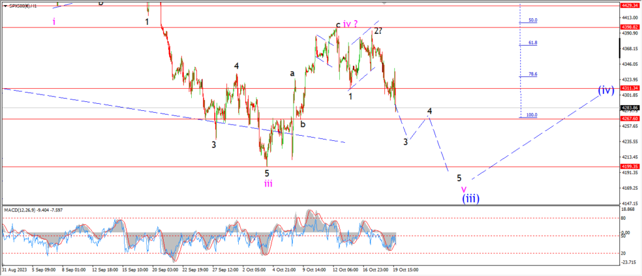
Task: Click the magenta 'iv ?' wave label
Action: [350, 24]
